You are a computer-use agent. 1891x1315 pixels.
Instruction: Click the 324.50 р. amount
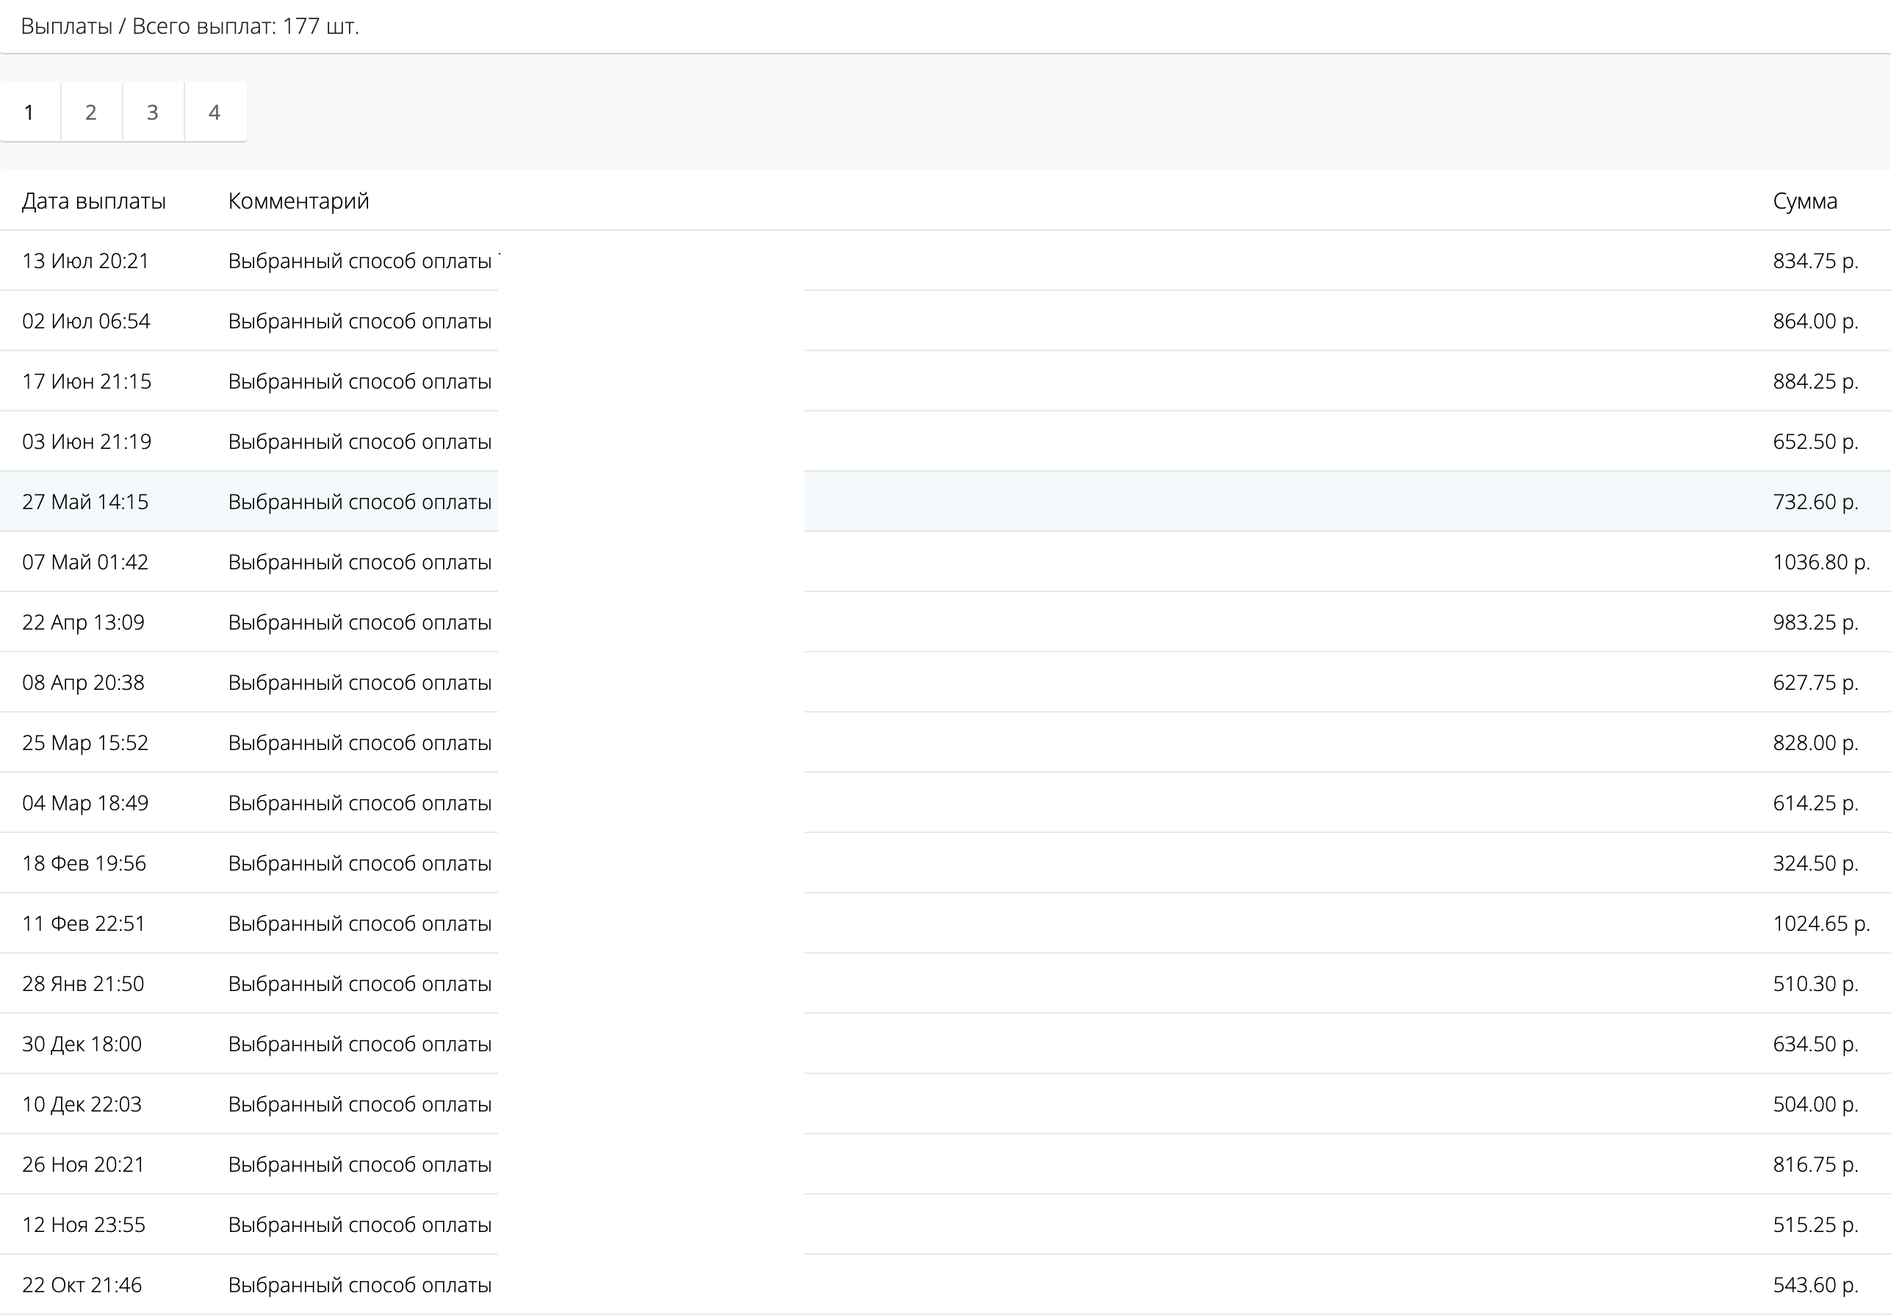[1815, 863]
